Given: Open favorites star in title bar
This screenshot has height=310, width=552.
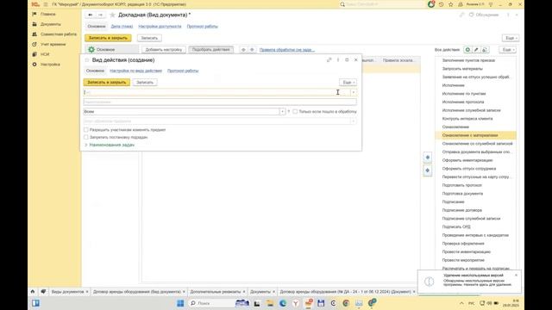Looking at the screenshot, I should click(451, 4).
